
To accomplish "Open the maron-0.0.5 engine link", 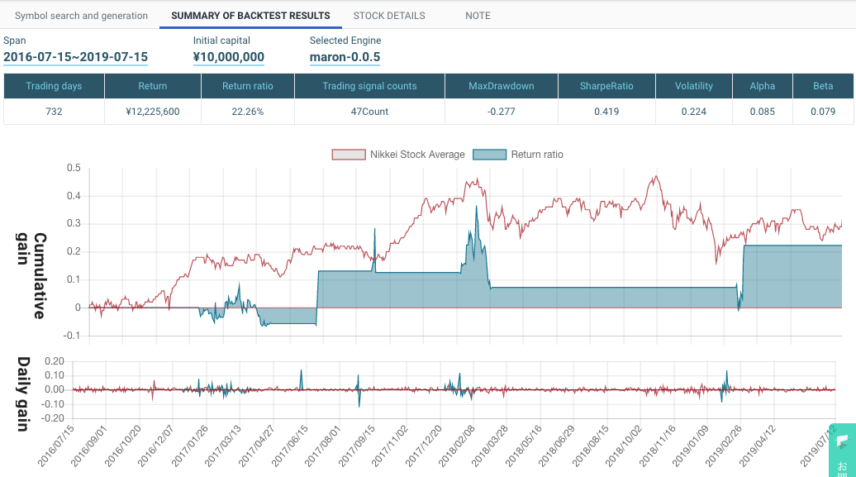I will tap(345, 55).
